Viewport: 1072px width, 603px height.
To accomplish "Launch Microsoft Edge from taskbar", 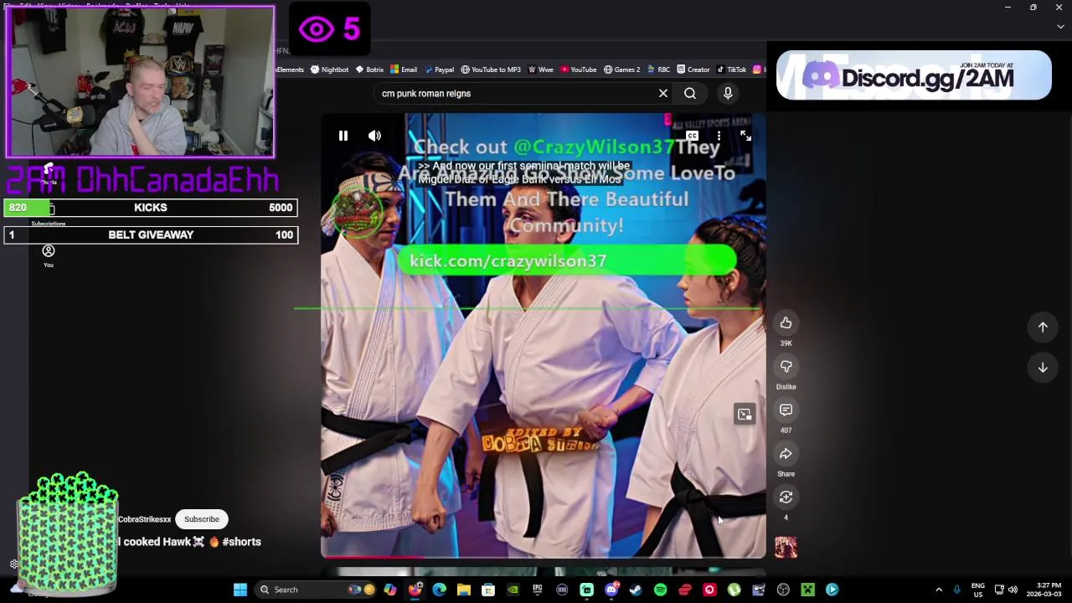I will (x=439, y=590).
